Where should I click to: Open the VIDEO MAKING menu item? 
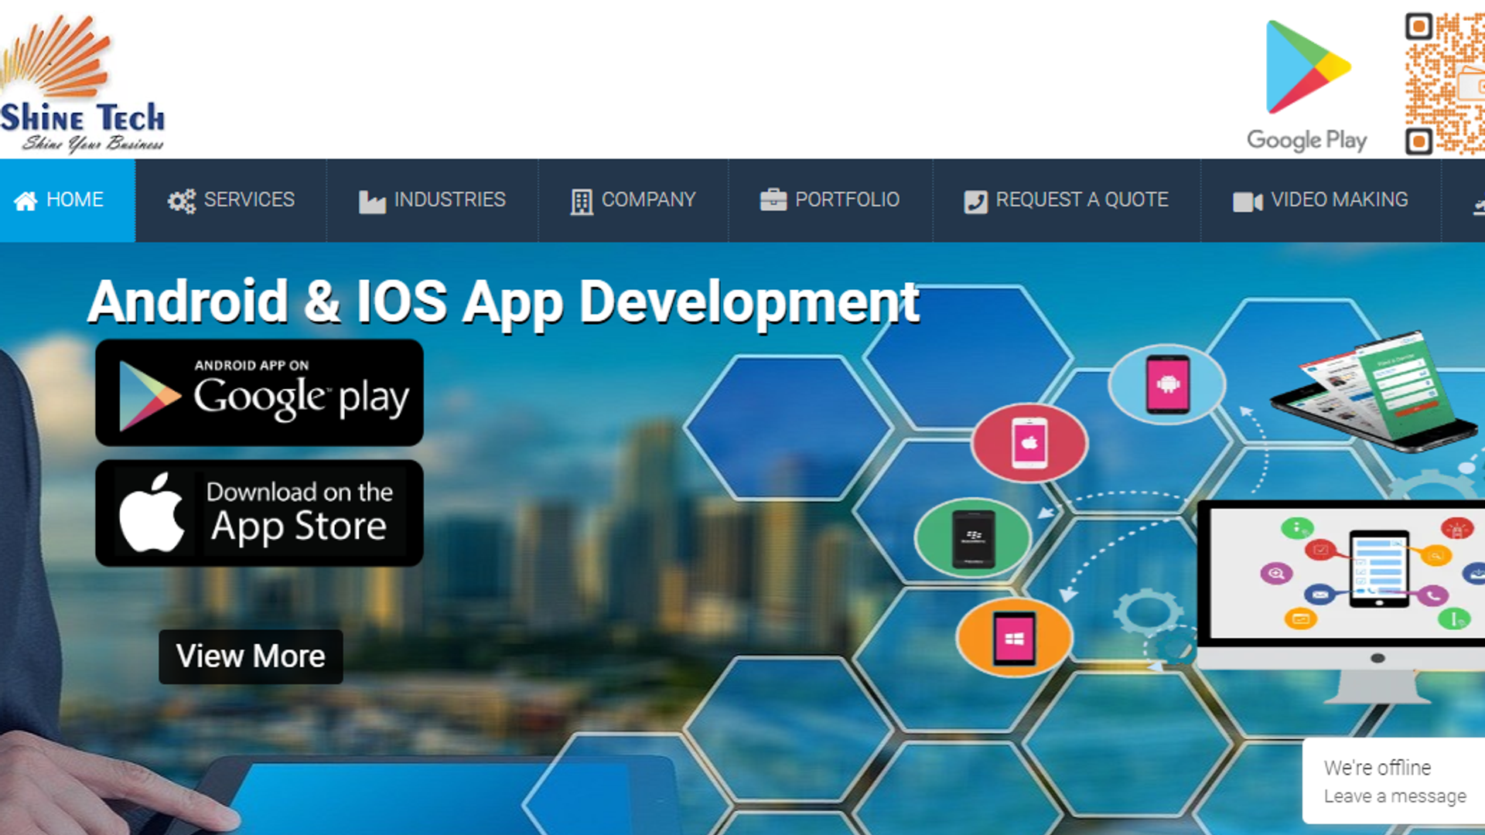1320,200
